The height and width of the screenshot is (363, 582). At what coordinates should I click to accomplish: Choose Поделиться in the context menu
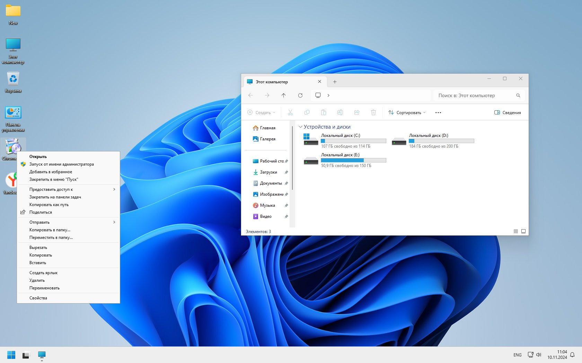pyautogui.click(x=68, y=212)
